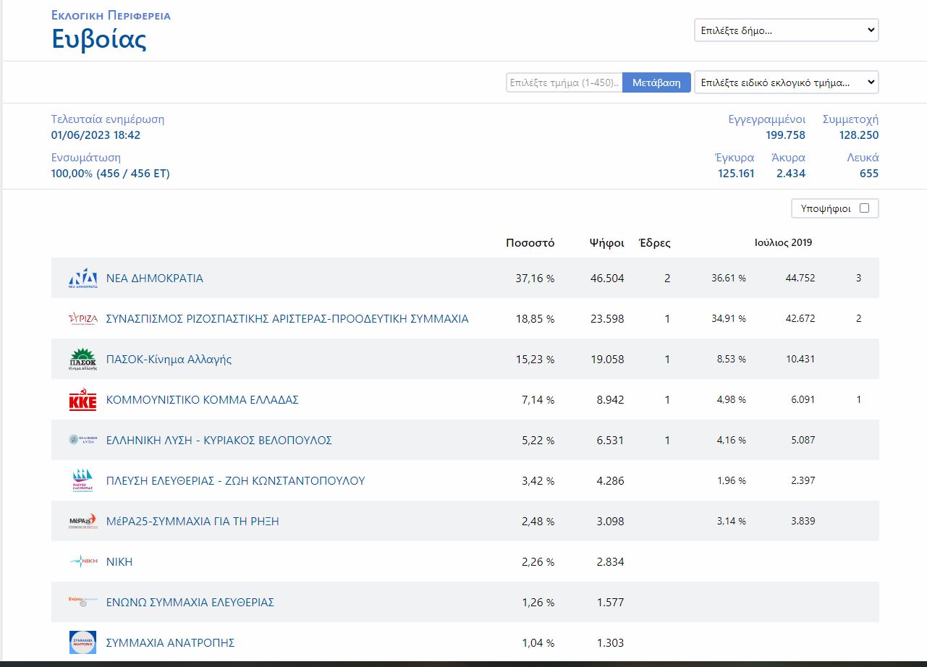This screenshot has height=667, width=927.
Task: Click the Ιούλιος 2019 column header
Action: [x=784, y=243]
